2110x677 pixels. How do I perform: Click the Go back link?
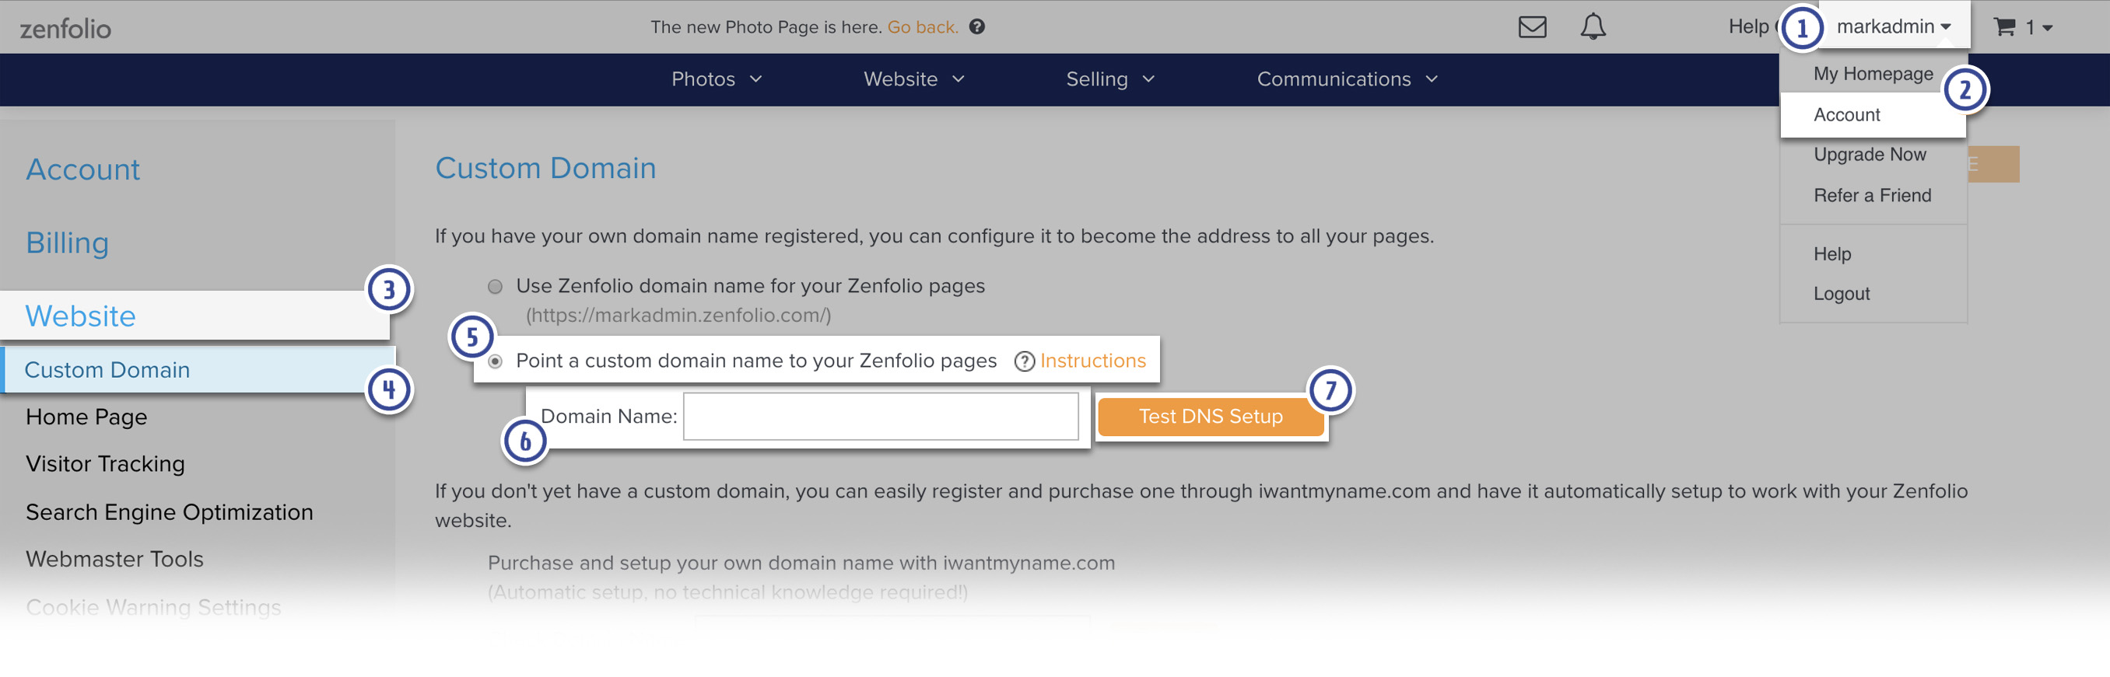pyautogui.click(x=922, y=27)
